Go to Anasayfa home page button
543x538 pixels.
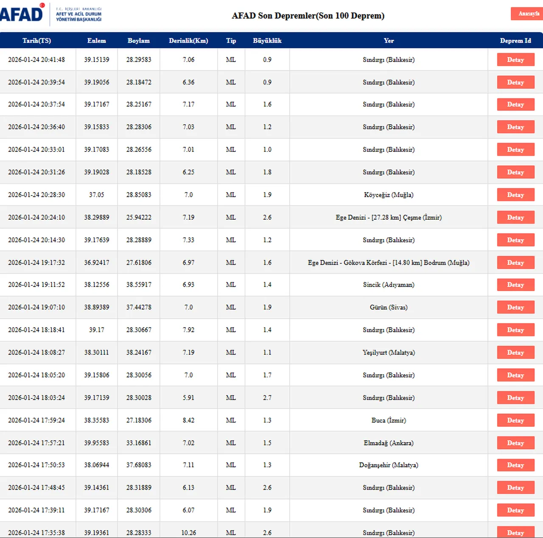[x=528, y=14]
